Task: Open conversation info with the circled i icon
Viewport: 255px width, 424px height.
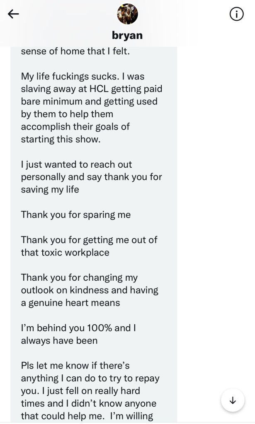Action: pyautogui.click(x=236, y=14)
